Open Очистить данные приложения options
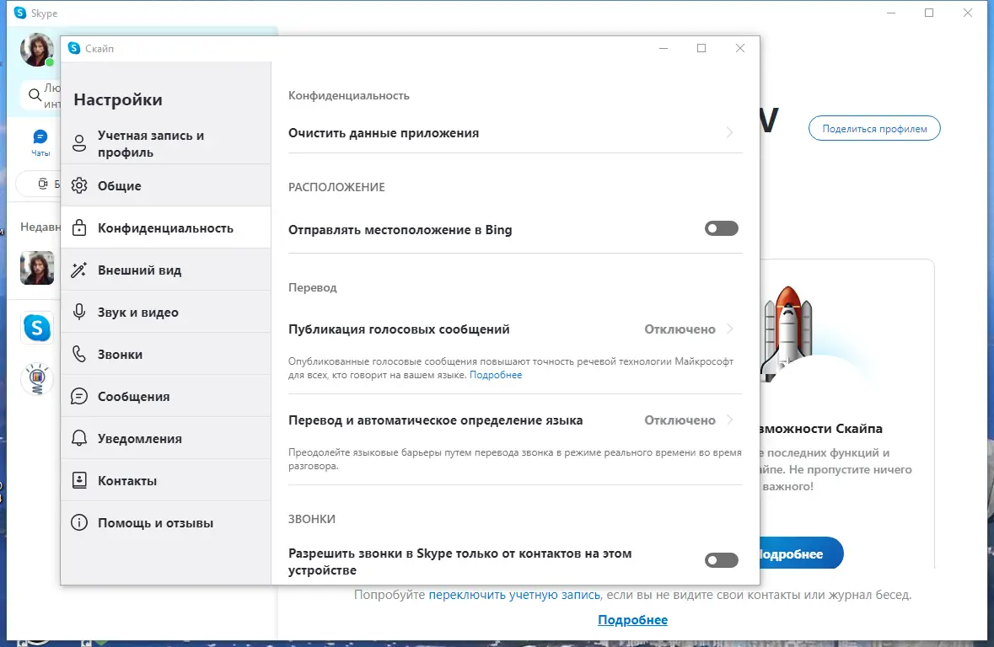Image resolution: width=994 pixels, height=647 pixels. pos(514,132)
